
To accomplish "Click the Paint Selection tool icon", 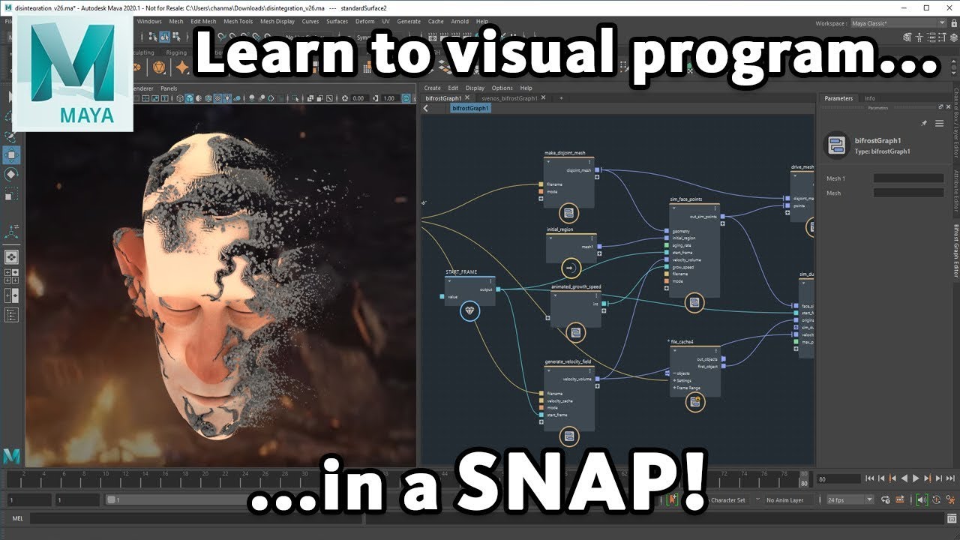I will [11, 136].
